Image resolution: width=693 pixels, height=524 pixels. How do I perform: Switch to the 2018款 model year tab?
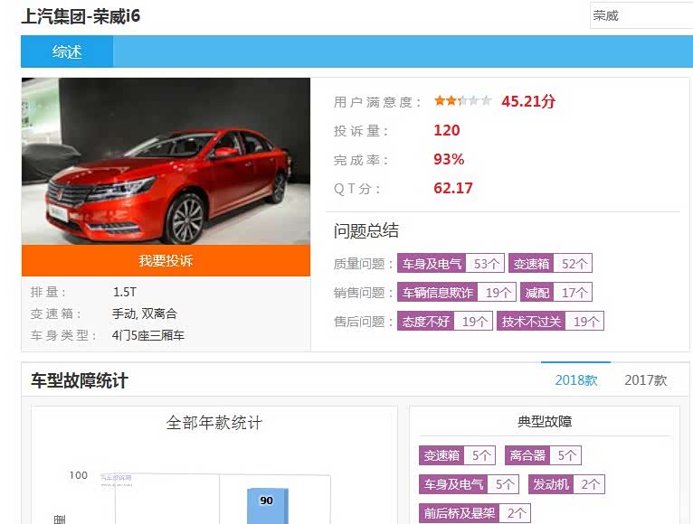(576, 380)
